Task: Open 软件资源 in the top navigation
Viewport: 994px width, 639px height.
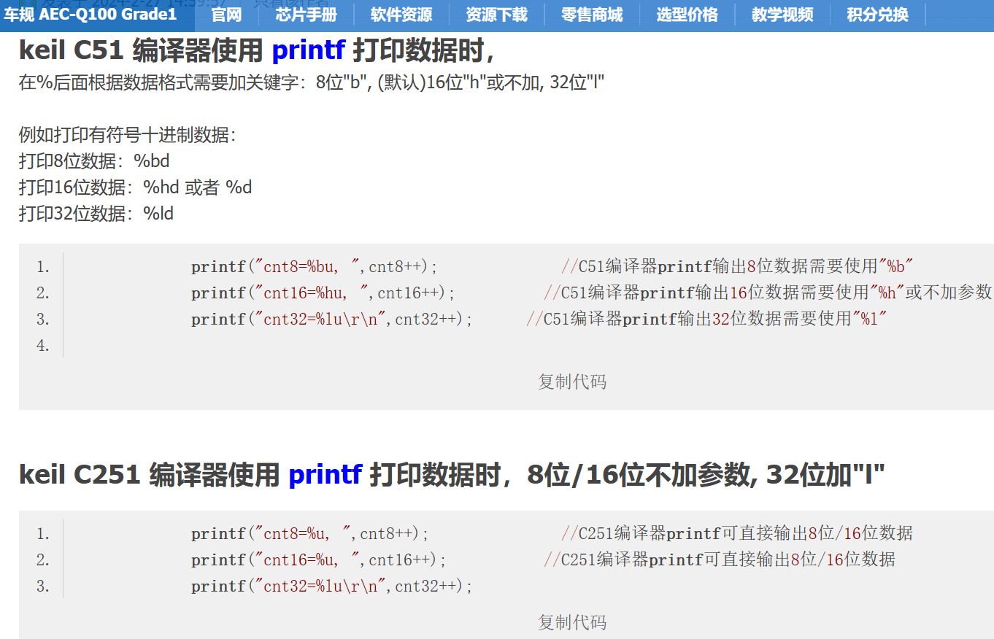Action: (401, 15)
